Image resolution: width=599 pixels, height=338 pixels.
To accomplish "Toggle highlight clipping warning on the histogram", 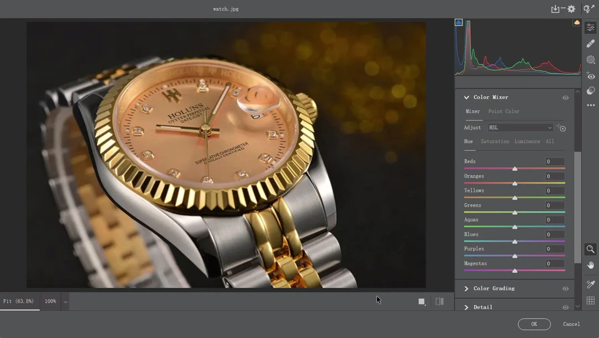I will (577, 22).
